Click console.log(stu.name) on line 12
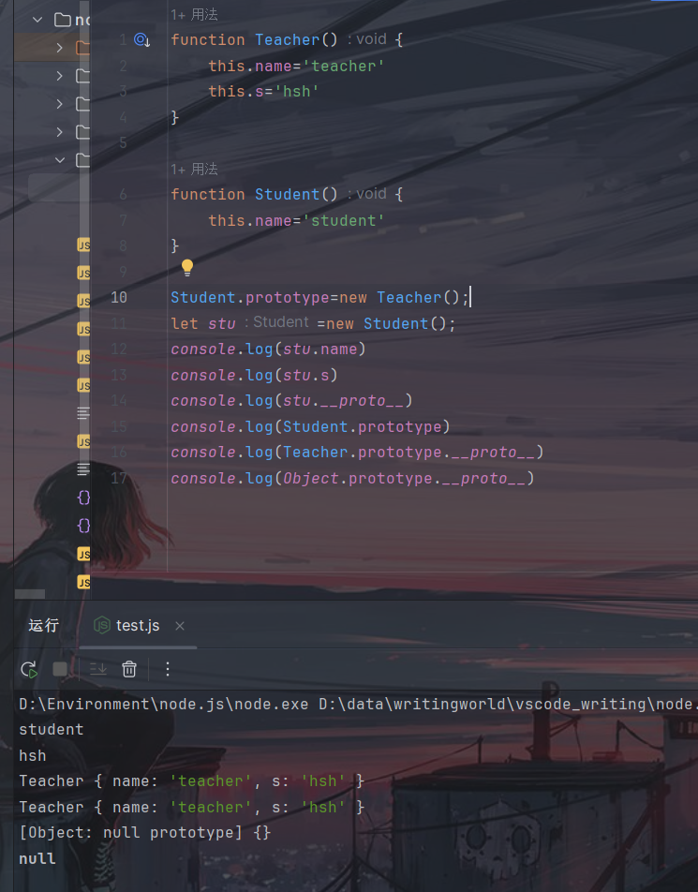 tap(268, 349)
